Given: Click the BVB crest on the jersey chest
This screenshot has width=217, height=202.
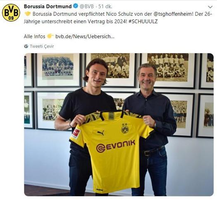Looking at the screenshot, I should [x=125, y=129].
